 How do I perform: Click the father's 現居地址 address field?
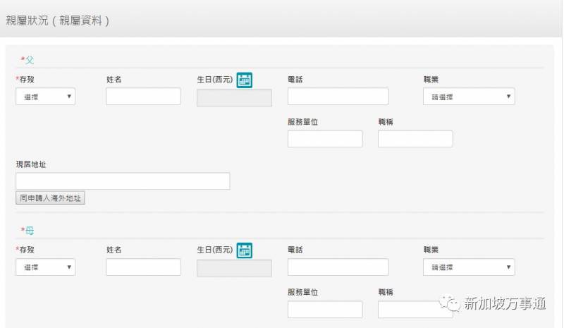click(123, 181)
